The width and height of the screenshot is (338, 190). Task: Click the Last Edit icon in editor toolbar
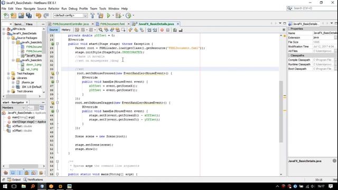point(77,30)
